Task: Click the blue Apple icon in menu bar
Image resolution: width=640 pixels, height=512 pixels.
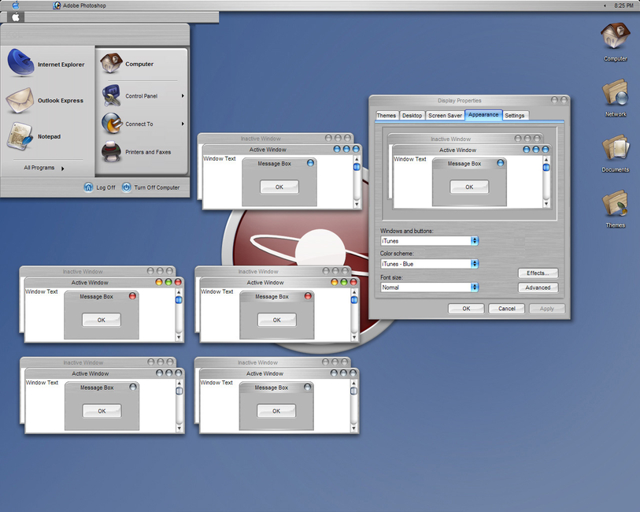Action: (16, 6)
